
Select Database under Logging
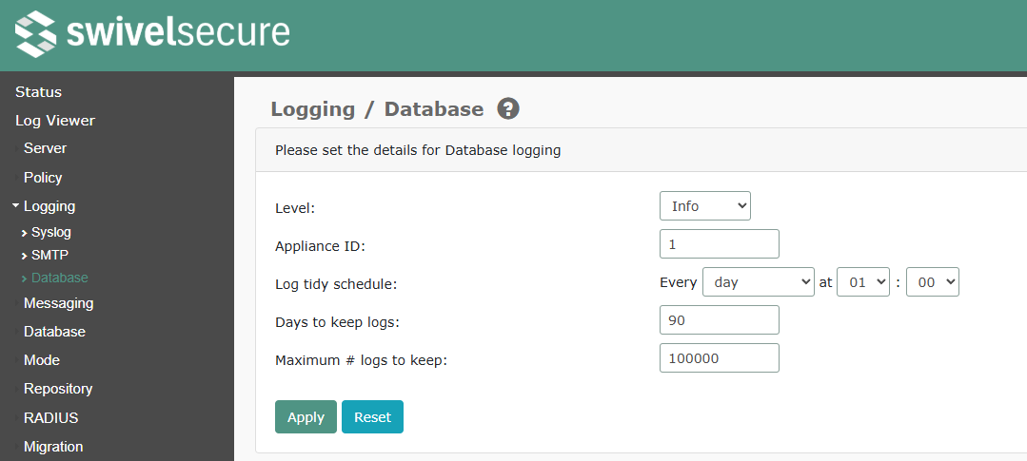[60, 278]
